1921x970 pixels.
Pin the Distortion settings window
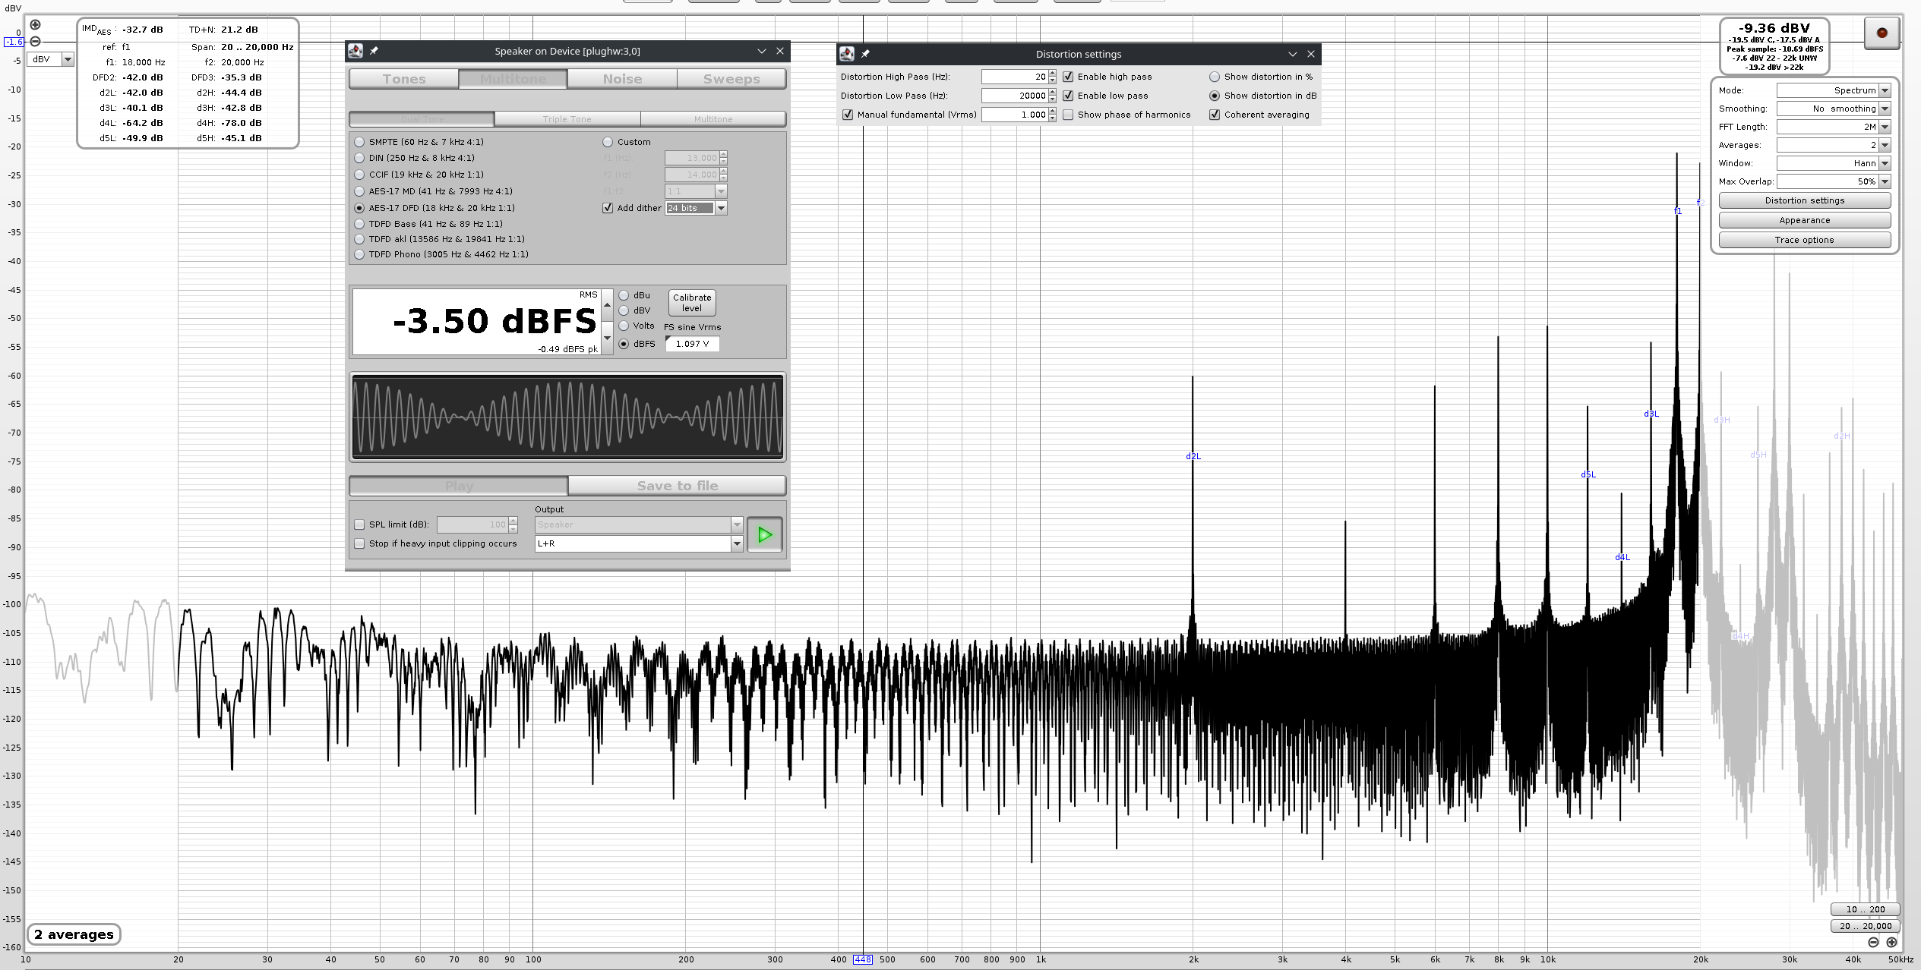click(x=865, y=54)
